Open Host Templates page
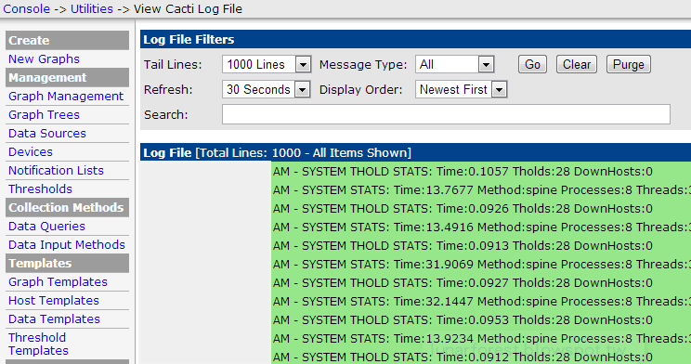Viewport: 691px width, 364px height. tap(54, 300)
